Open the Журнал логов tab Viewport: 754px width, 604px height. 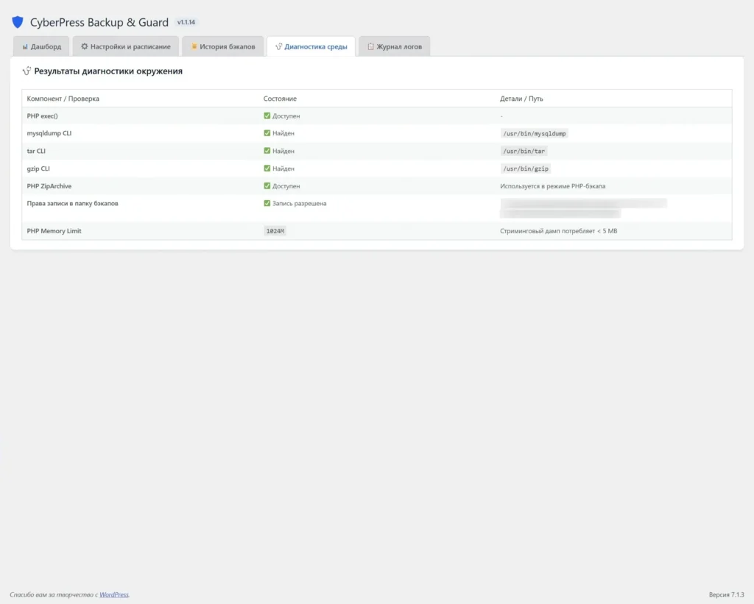coord(395,46)
